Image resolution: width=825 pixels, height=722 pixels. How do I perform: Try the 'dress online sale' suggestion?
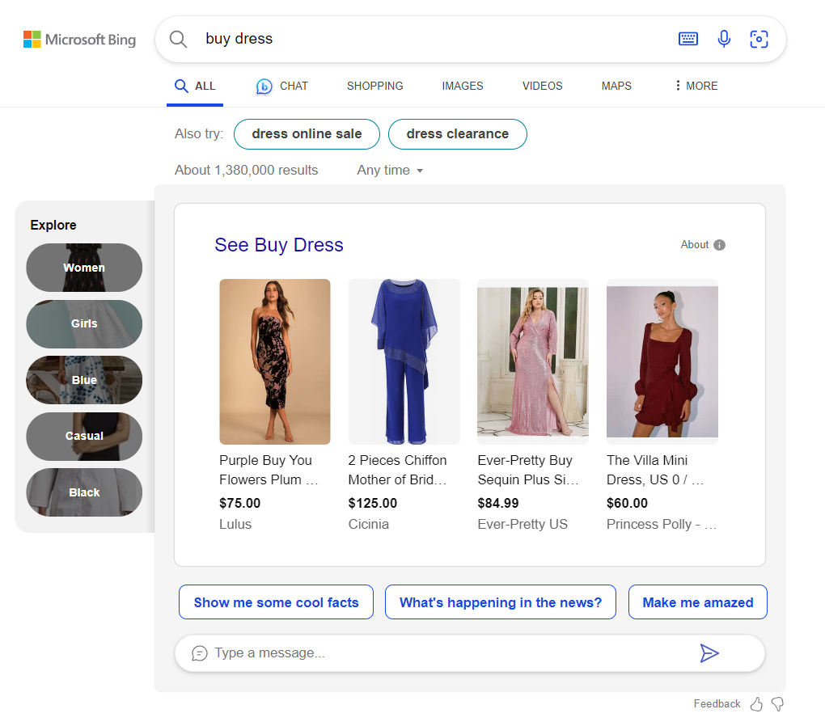click(x=307, y=134)
